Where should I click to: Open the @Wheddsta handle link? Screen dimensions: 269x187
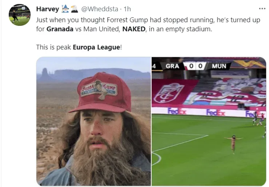99,9
